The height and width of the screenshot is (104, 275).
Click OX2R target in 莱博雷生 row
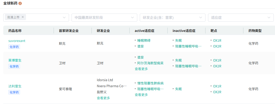[217, 66]
